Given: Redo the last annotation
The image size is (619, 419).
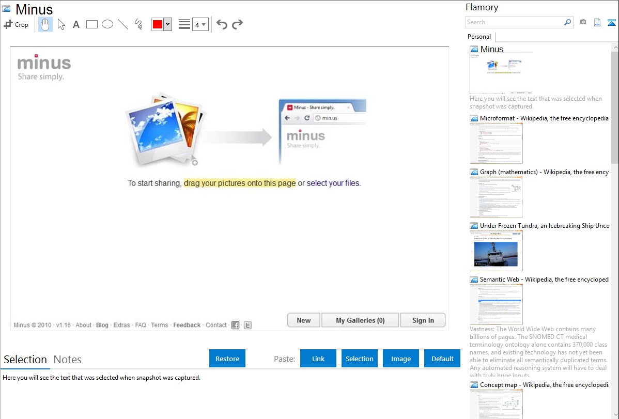Looking at the screenshot, I should coord(237,24).
